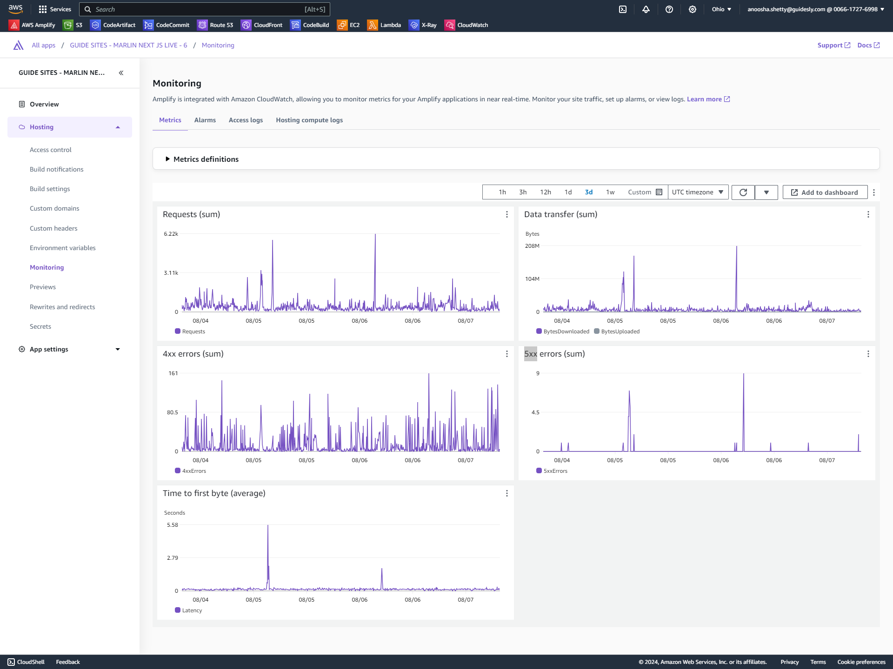Viewport: 893px width, 669px height.
Task: Click the settings gear icon in header
Action: point(693,9)
